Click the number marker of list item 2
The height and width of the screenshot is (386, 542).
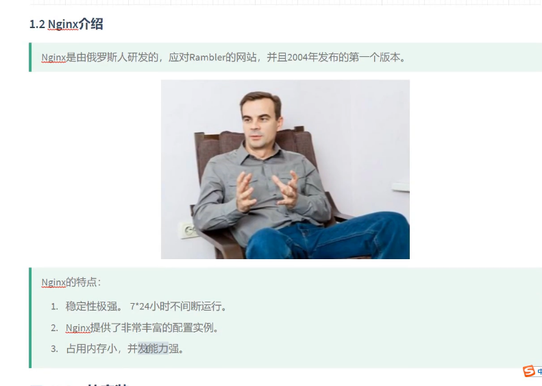(x=55, y=328)
